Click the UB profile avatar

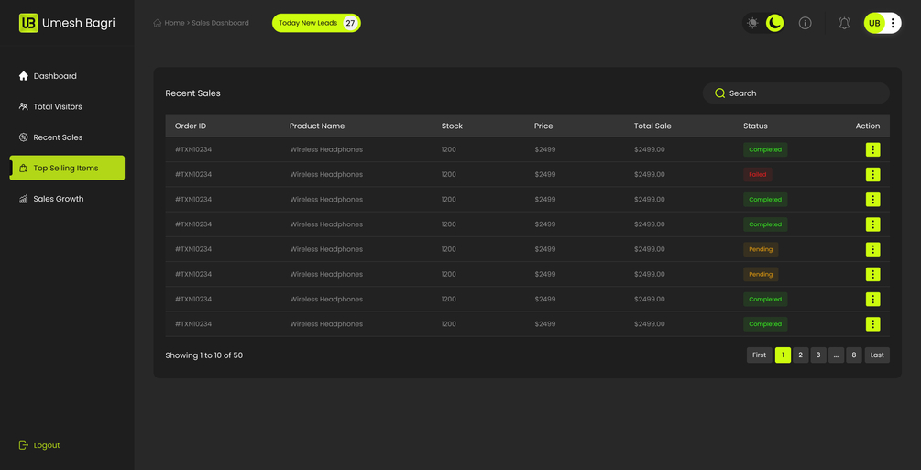874,23
